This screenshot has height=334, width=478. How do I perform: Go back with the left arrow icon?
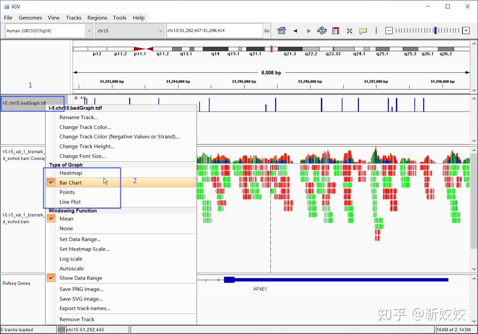point(295,31)
